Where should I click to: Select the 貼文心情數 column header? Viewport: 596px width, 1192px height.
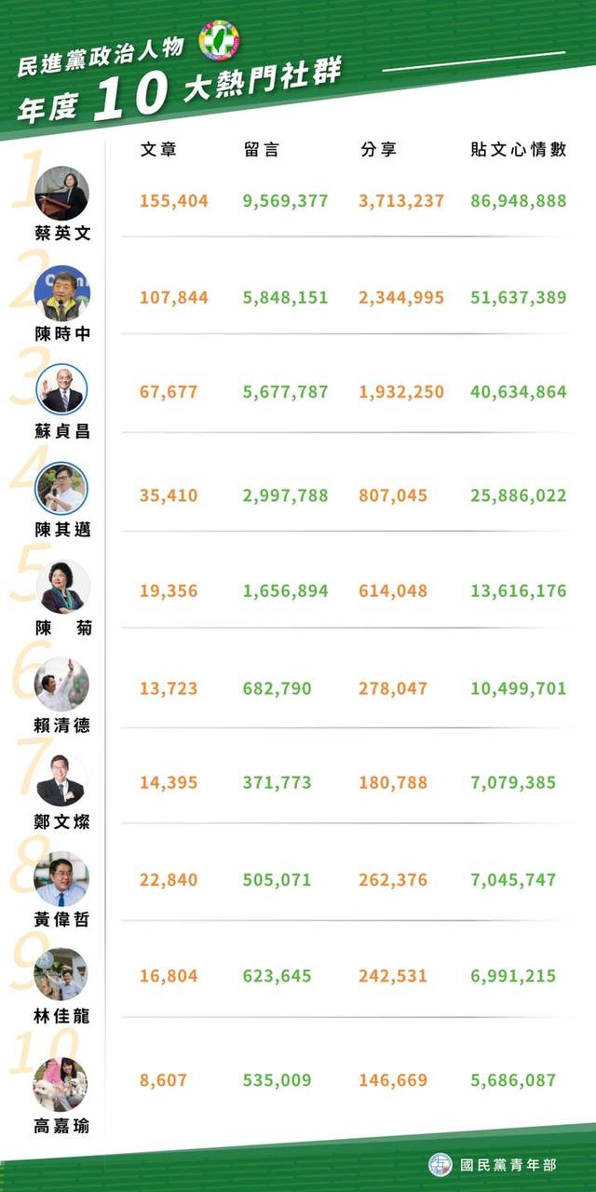click(x=518, y=149)
